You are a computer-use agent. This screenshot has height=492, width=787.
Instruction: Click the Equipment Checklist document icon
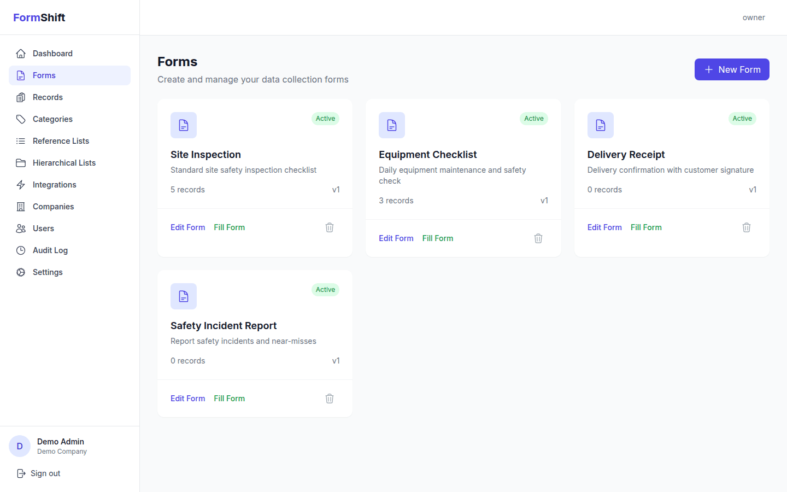[x=392, y=125]
